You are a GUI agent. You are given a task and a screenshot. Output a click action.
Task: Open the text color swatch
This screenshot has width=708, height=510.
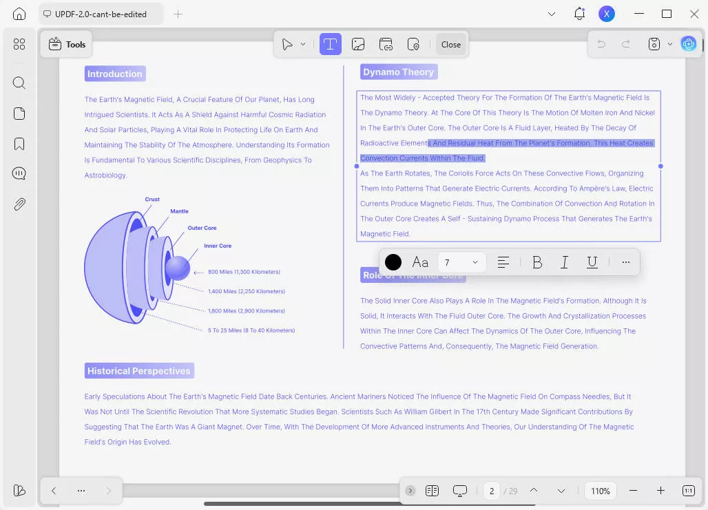tap(393, 262)
